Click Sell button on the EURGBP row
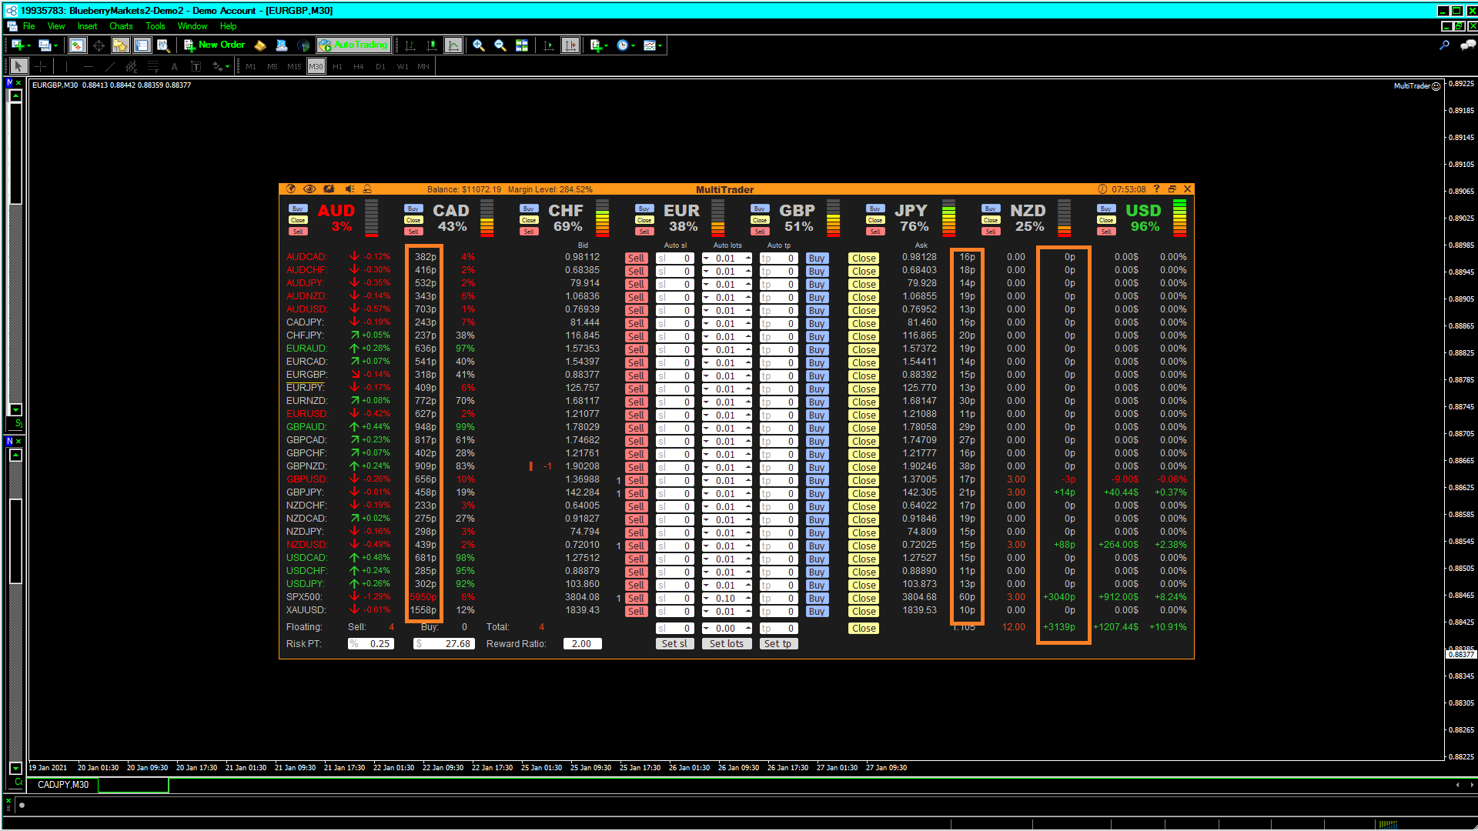Viewport: 1478px width, 831px height. [x=635, y=375]
